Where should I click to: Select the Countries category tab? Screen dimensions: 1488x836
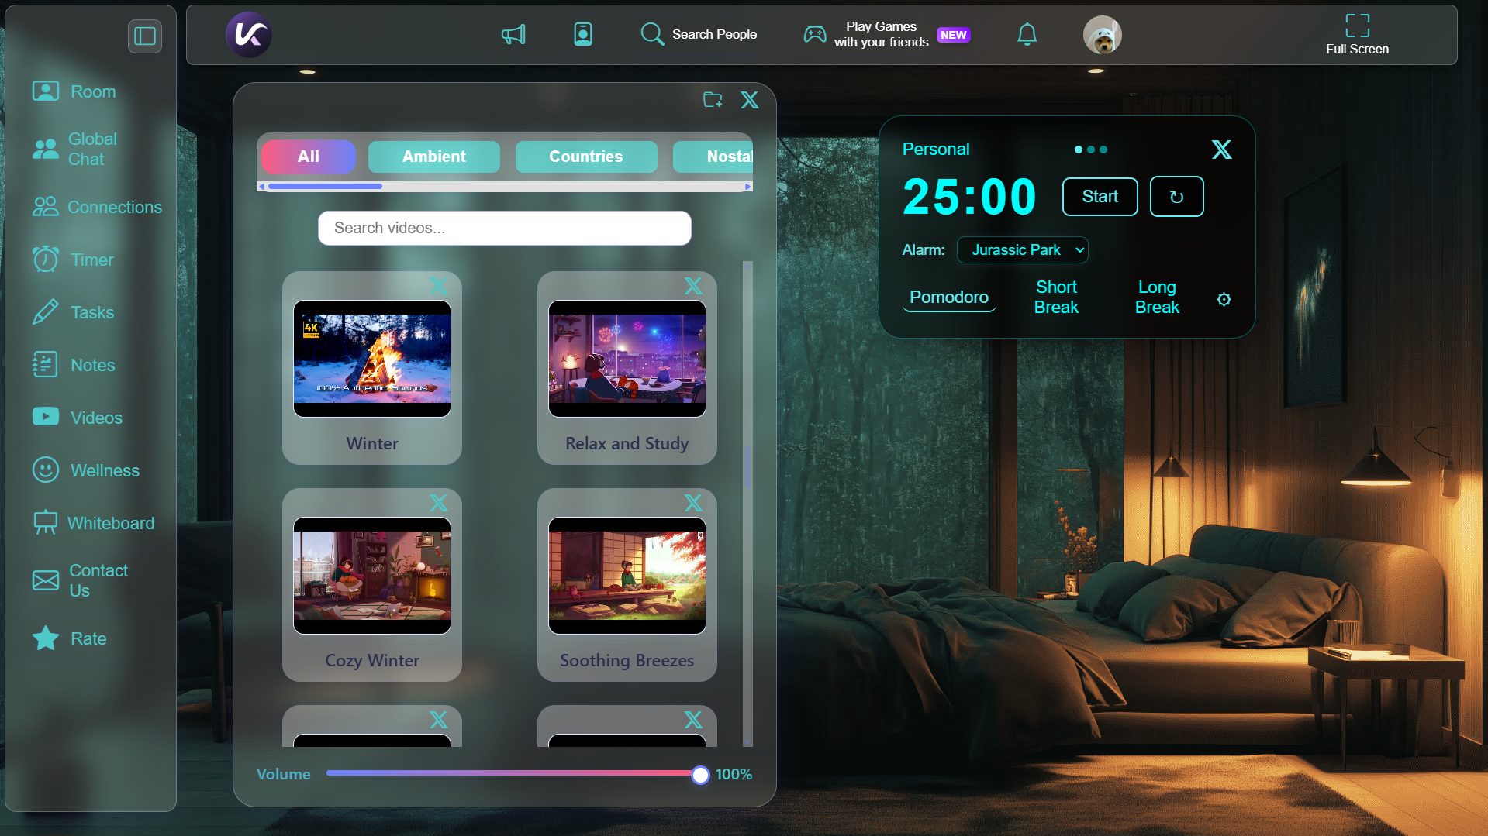(x=586, y=157)
